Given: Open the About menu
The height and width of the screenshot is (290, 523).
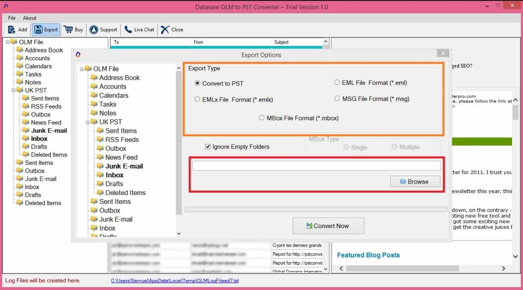Looking at the screenshot, I should (30, 18).
